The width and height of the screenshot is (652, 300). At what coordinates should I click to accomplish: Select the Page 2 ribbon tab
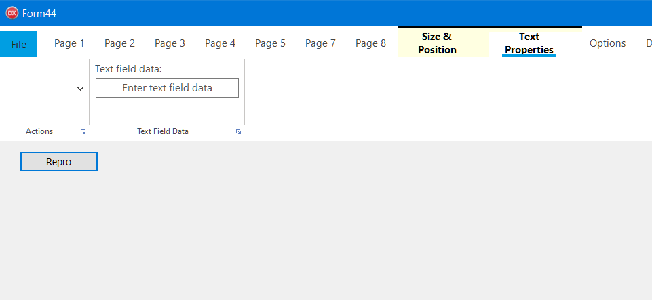(x=119, y=43)
